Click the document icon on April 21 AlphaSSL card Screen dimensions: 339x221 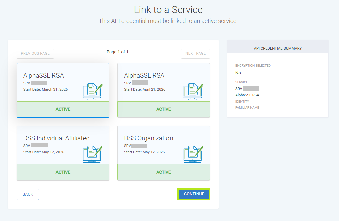pyautogui.click(x=193, y=92)
